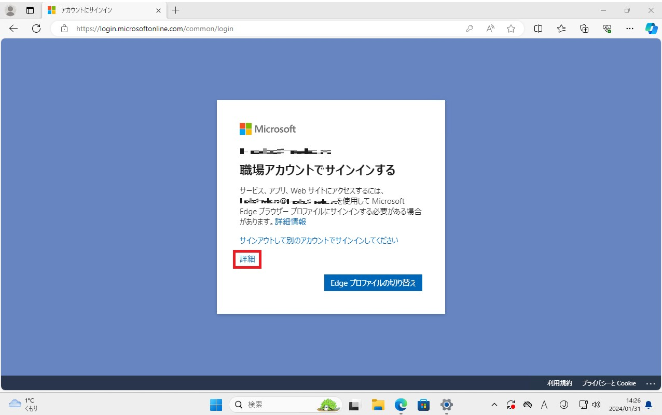Open split screen view

point(539,29)
